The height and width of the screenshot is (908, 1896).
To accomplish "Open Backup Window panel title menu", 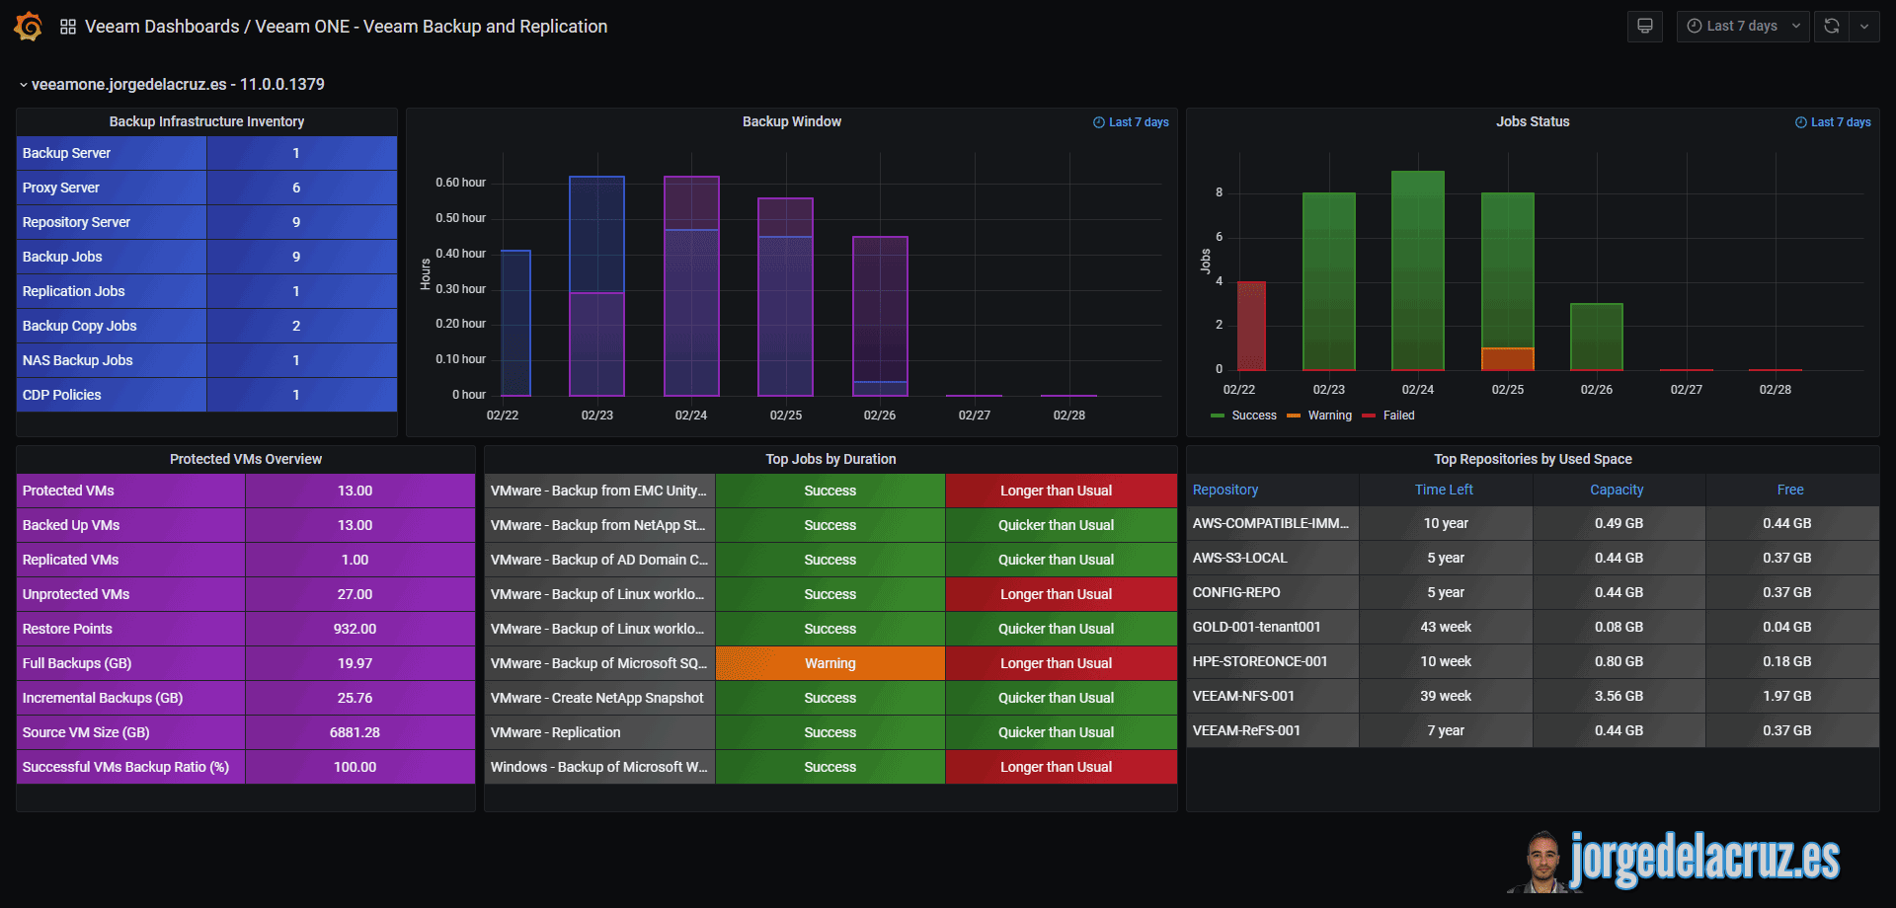I will pos(792,121).
